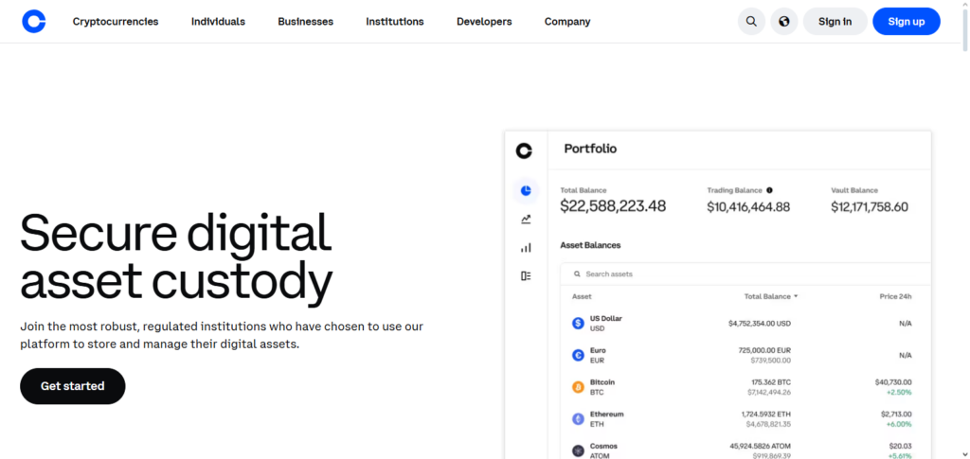The width and height of the screenshot is (970, 459).
Task: Click the Asset Balances heading
Action: tap(590, 245)
